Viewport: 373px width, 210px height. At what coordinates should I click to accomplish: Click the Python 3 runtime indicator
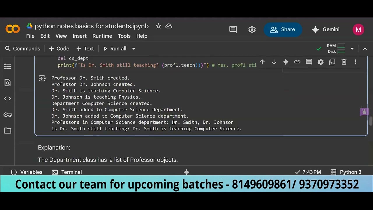point(346,172)
